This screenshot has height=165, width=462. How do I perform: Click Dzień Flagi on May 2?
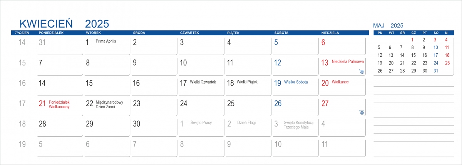(246, 123)
